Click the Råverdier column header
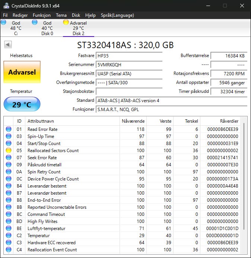Image resolution: width=251 pixels, height=258 pixels. coord(220,121)
